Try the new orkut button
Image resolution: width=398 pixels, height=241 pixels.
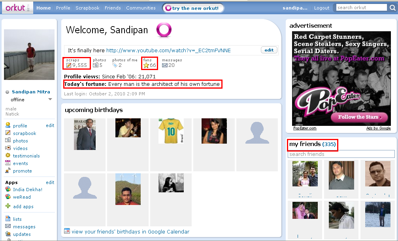pyautogui.click(x=193, y=8)
